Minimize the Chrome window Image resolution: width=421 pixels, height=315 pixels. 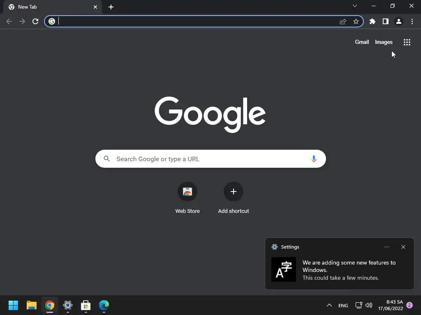tap(374, 6)
